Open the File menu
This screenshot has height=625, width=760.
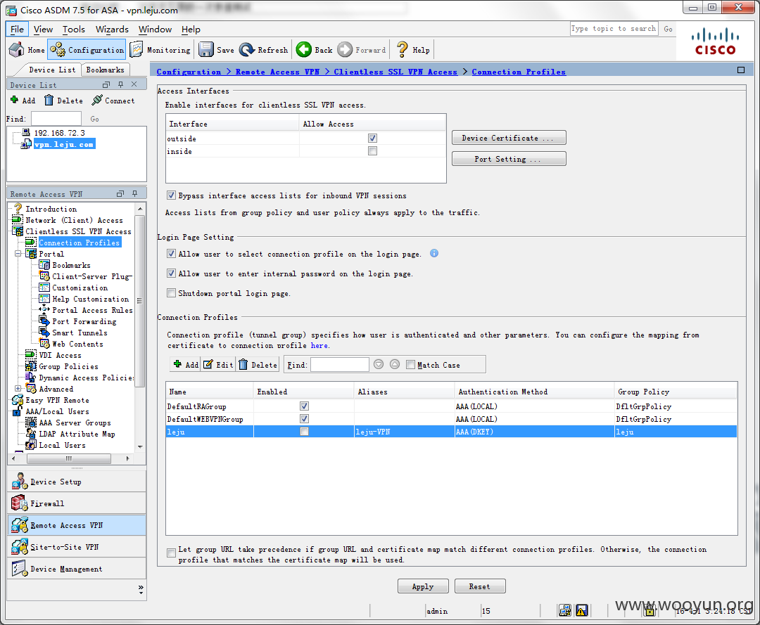point(17,30)
